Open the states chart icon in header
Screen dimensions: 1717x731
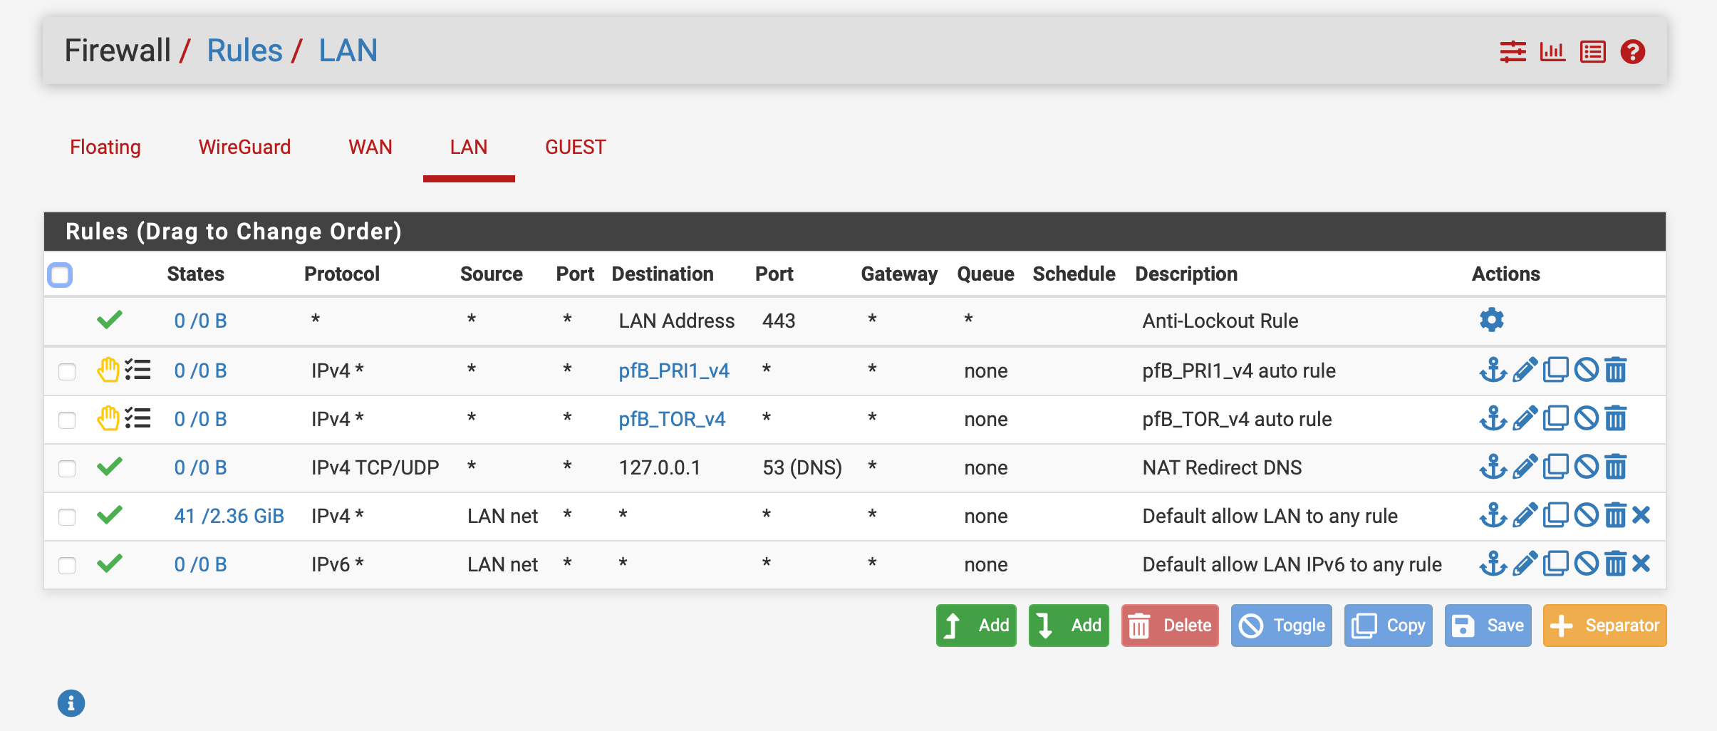[1552, 51]
